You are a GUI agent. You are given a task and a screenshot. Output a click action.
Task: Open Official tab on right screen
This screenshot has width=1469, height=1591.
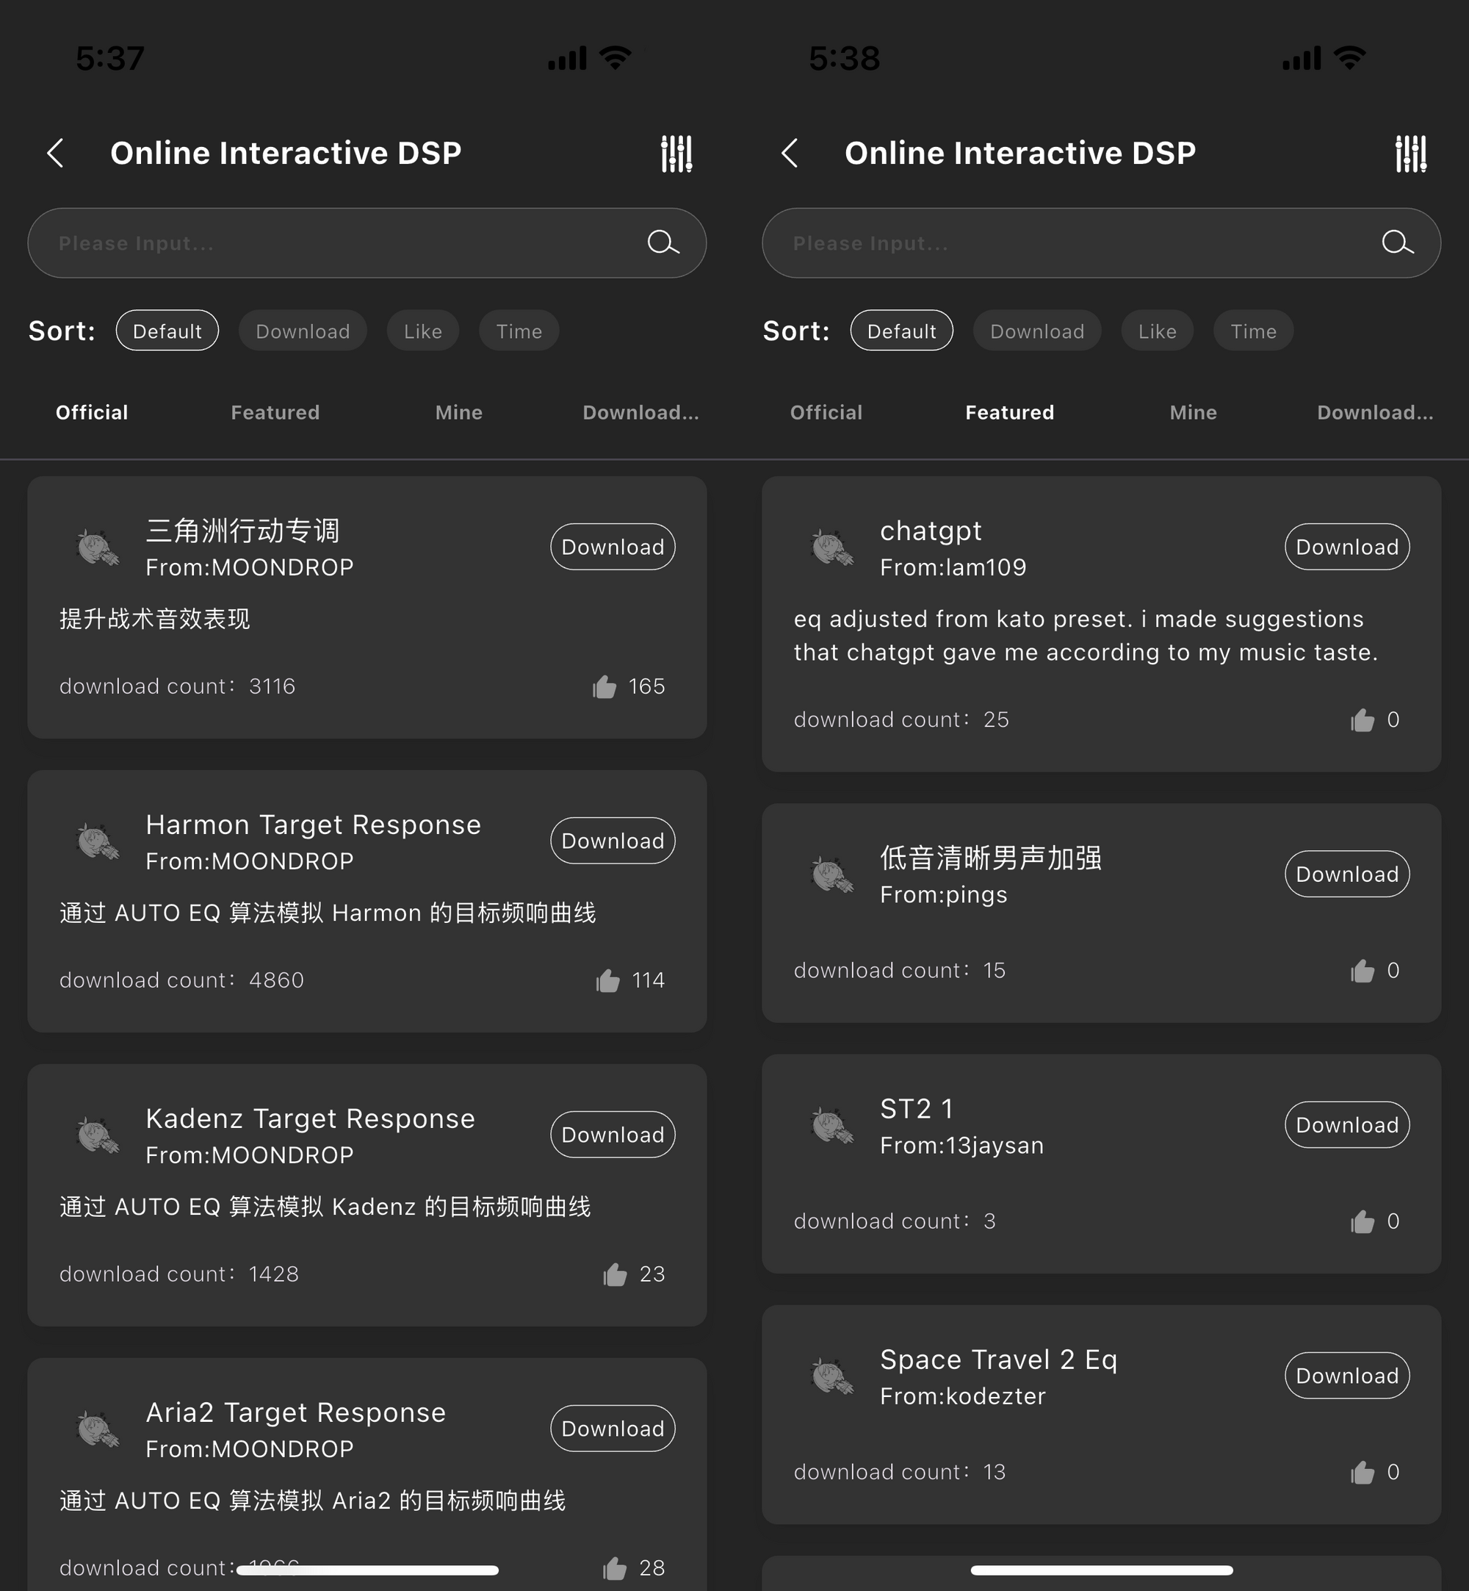826,413
